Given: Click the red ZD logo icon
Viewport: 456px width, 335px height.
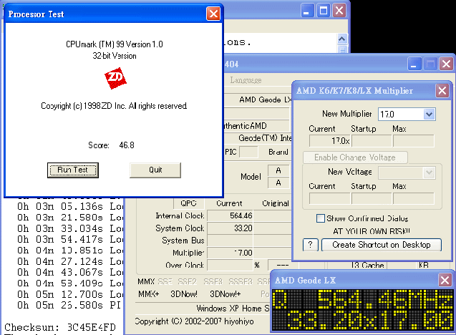Looking at the screenshot, I should (x=115, y=78).
